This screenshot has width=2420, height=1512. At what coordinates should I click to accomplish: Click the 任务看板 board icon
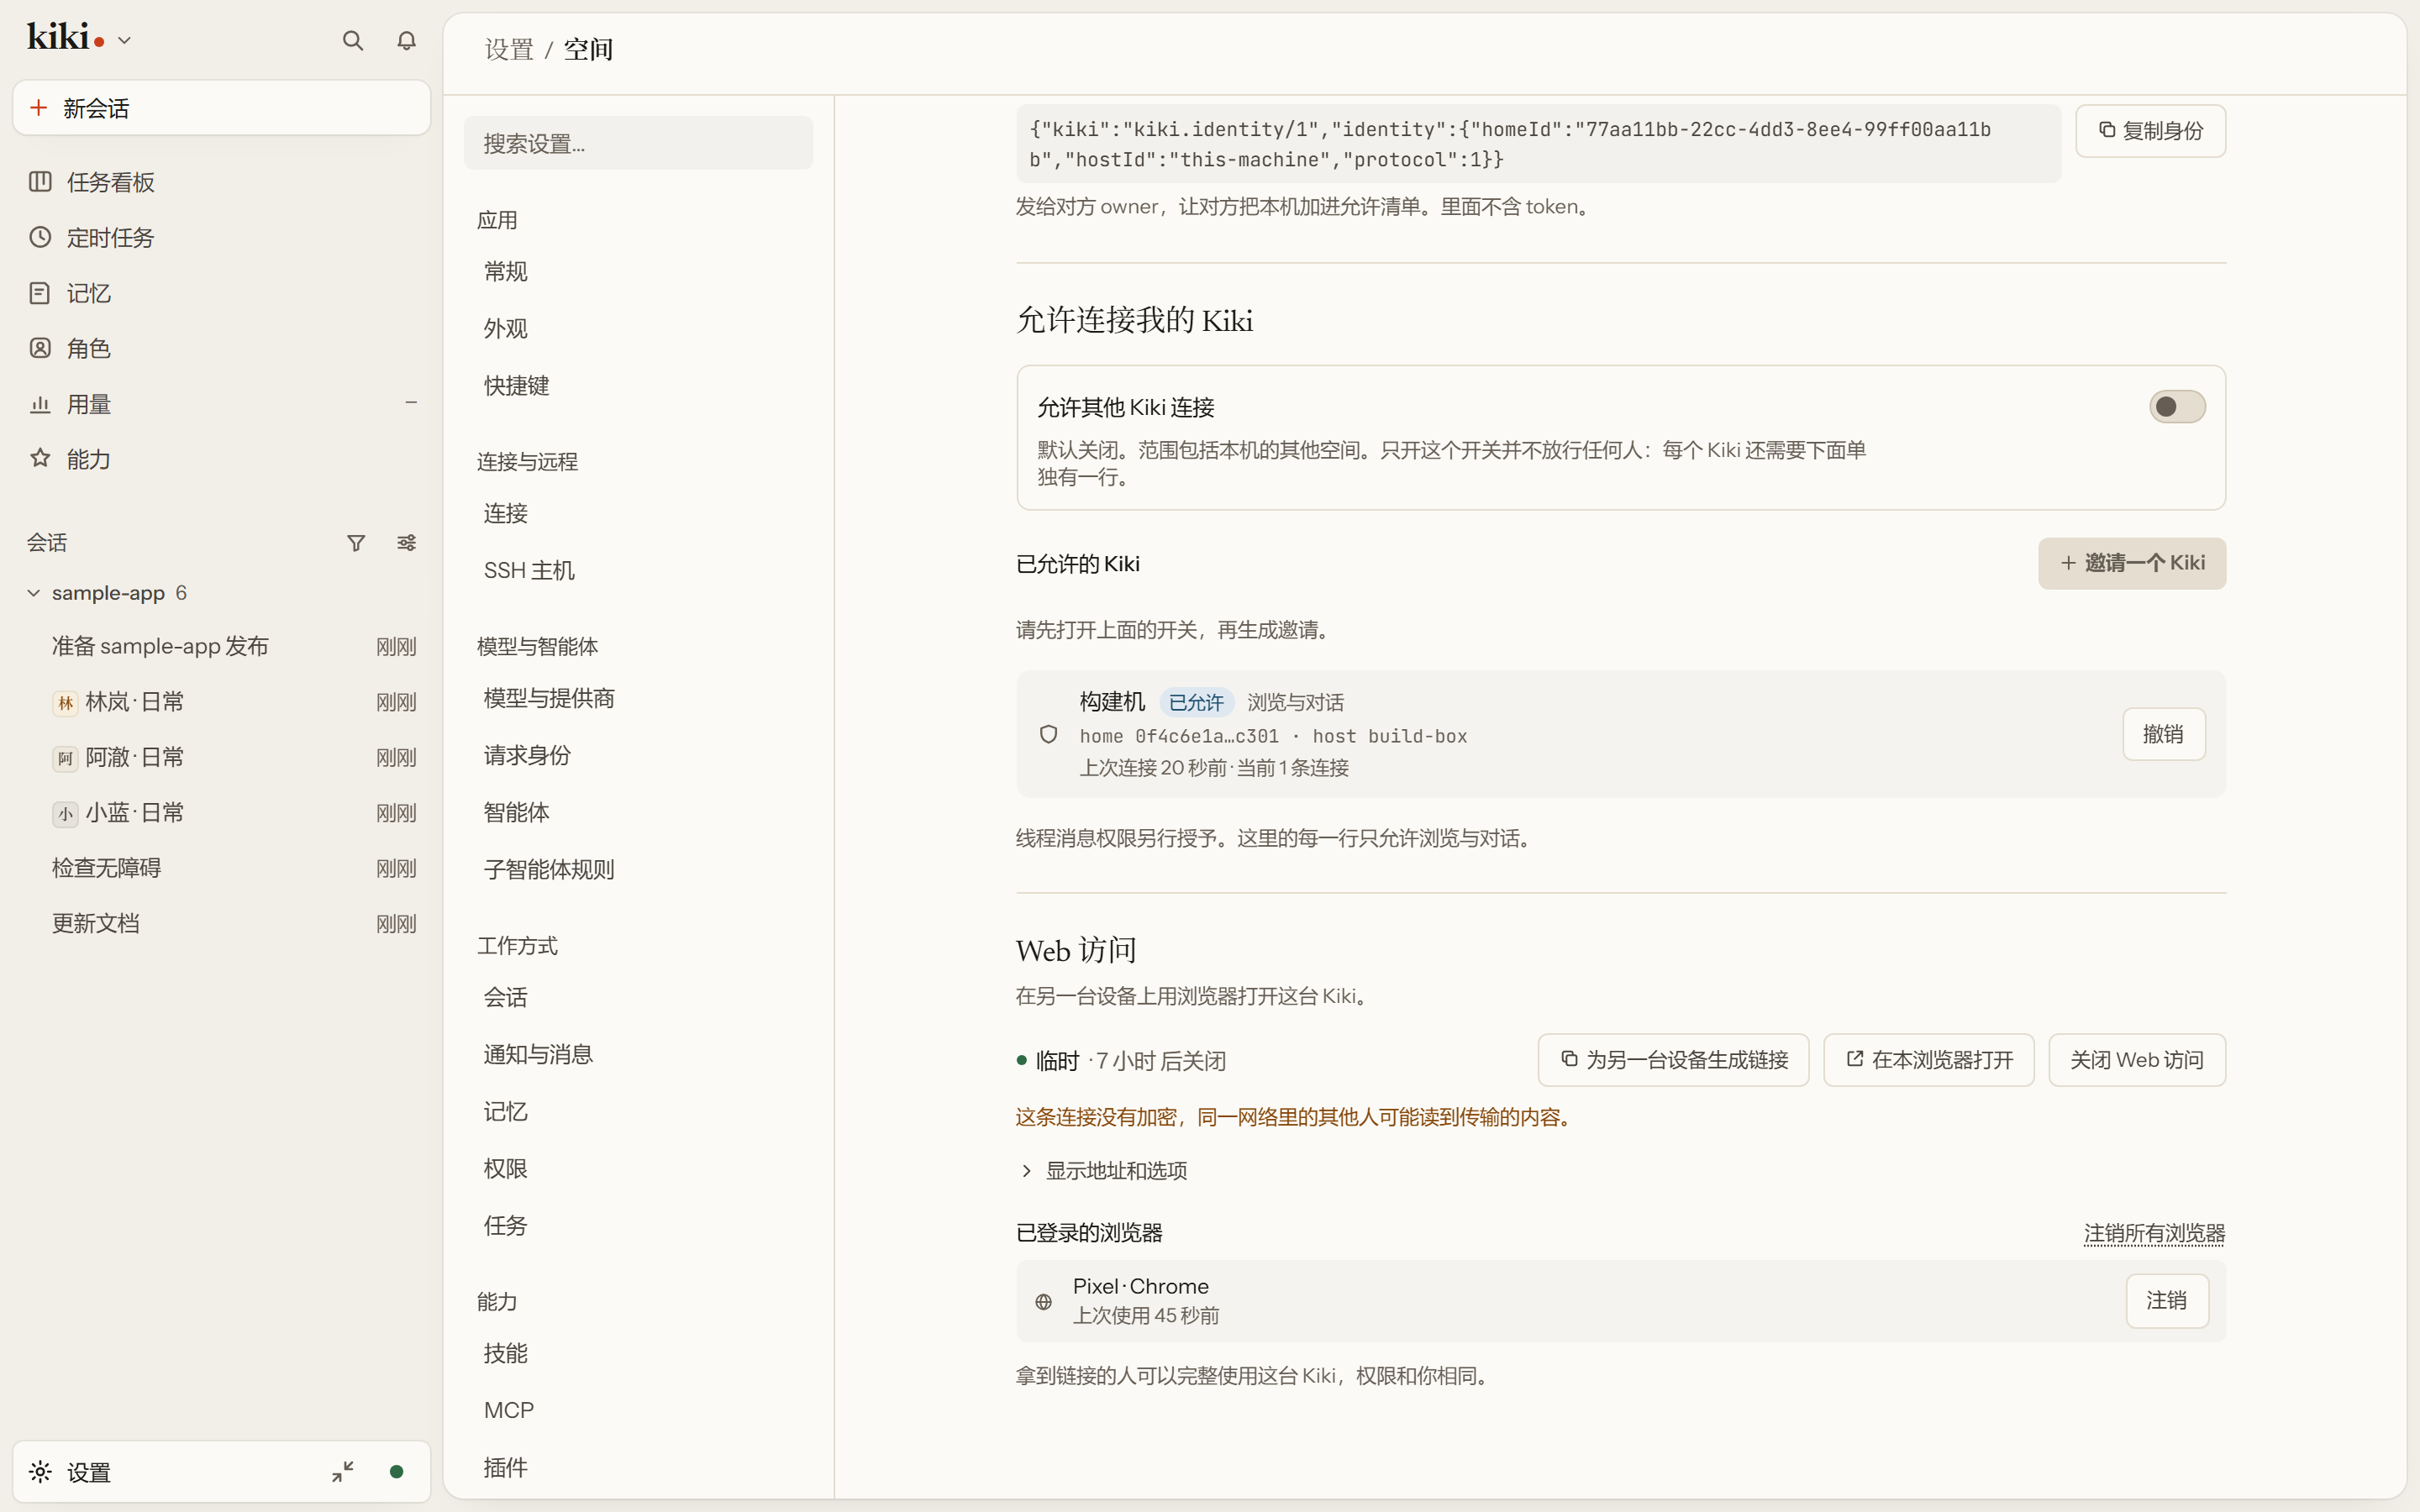[40, 182]
